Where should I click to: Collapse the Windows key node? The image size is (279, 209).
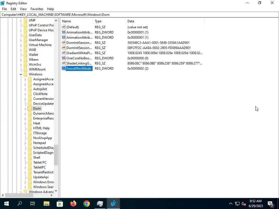(x=21, y=74)
